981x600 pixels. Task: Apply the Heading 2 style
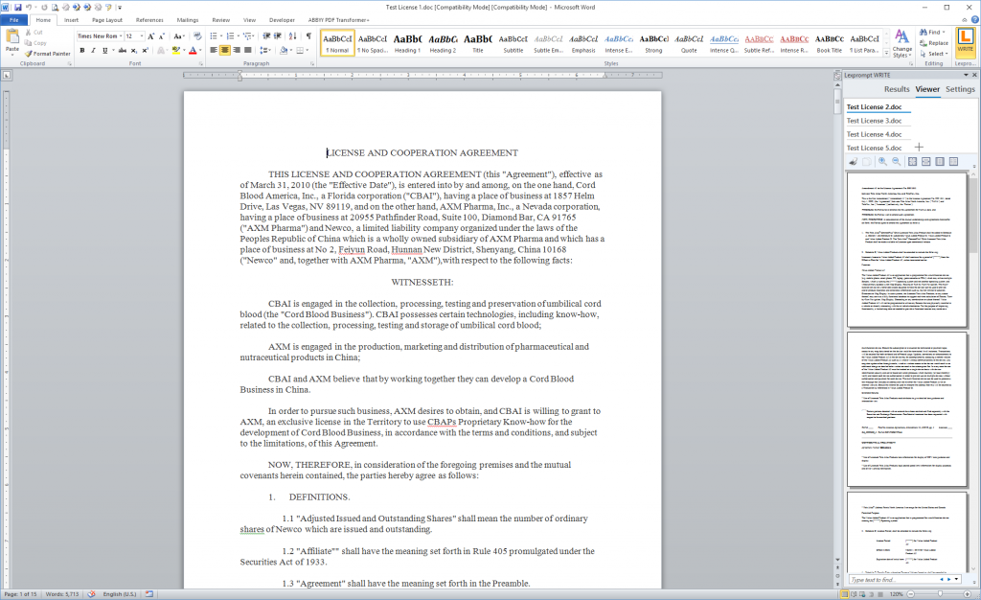click(443, 42)
